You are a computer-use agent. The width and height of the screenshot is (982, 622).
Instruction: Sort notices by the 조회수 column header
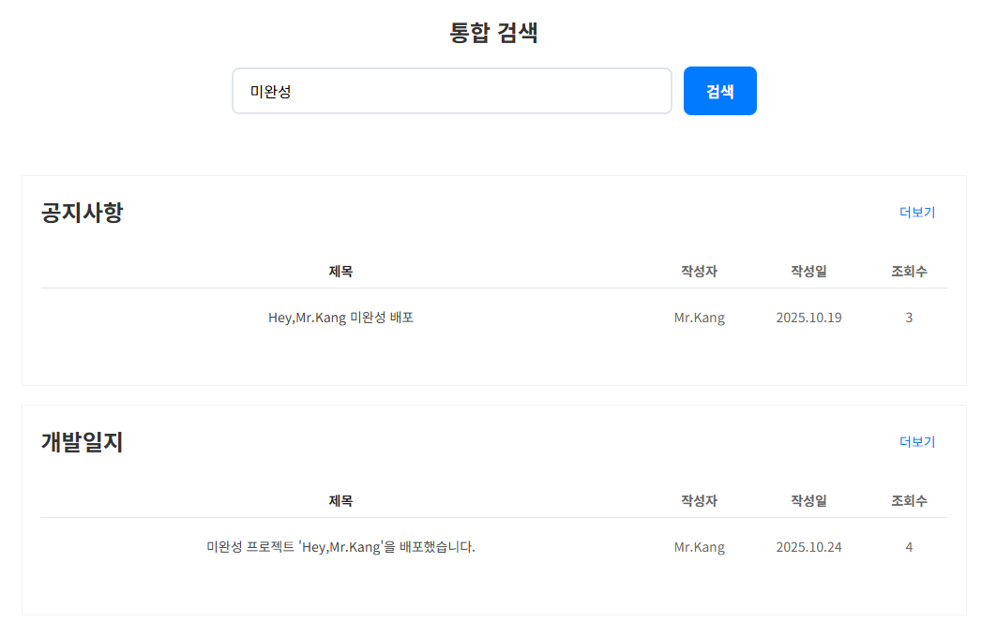[x=908, y=271]
